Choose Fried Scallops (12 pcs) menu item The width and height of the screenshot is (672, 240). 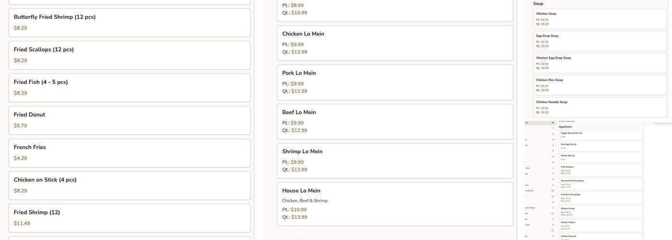129,55
